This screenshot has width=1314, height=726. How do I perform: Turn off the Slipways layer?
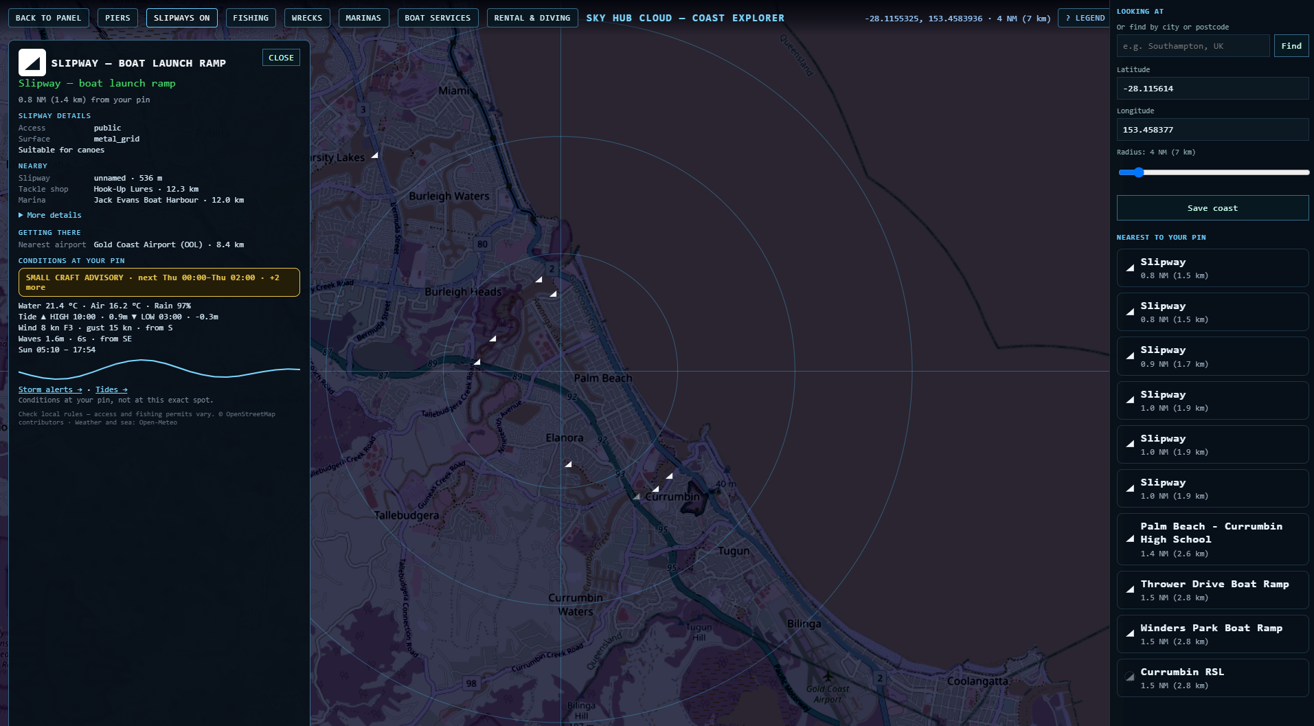point(181,18)
